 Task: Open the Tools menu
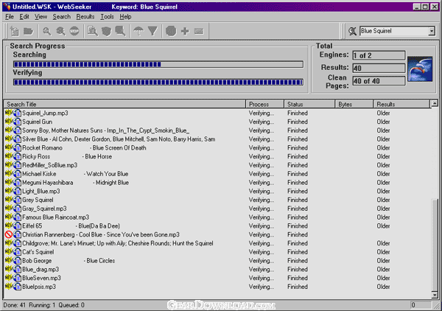107,17
